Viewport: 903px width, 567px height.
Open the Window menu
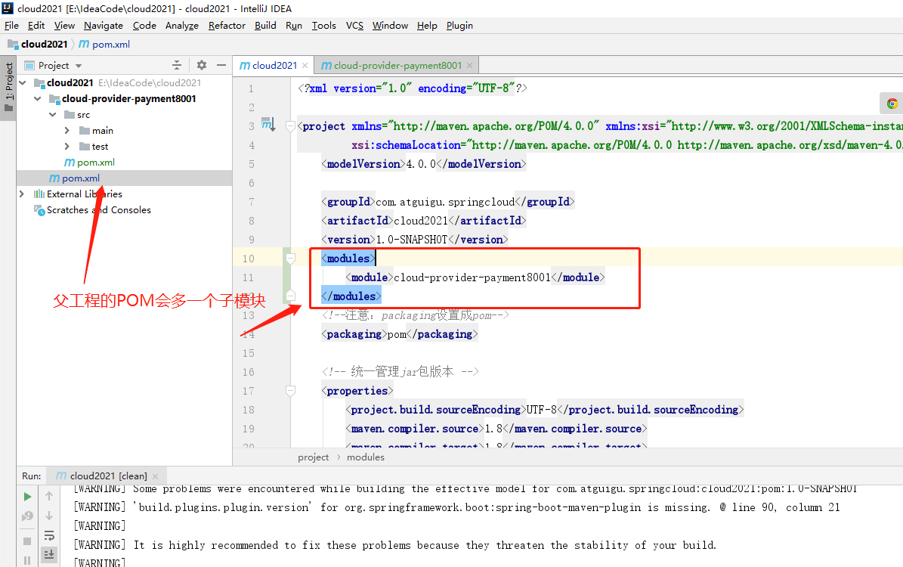point(390,26)
